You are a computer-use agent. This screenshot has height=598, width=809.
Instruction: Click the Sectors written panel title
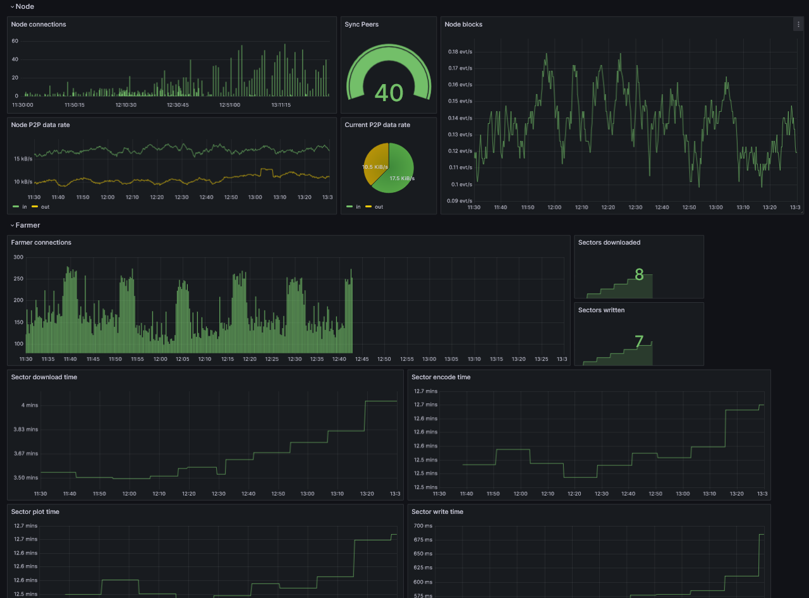[600, 310]
